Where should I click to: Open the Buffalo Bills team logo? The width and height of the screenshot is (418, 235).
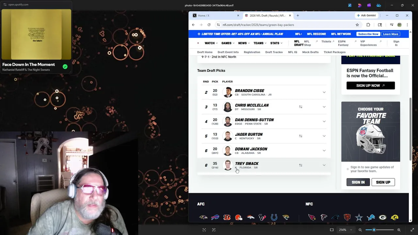[215, 217]
